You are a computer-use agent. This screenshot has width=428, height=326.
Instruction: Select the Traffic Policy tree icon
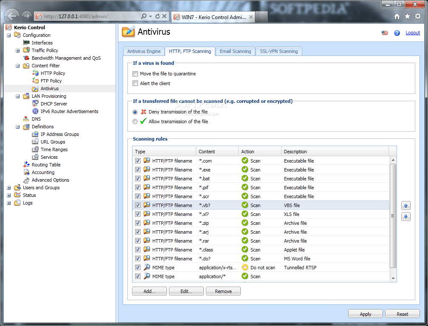(26, 50)
